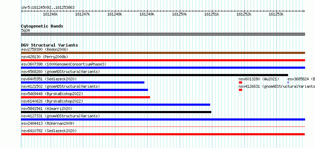Click the blue nsv4121502 gnomAD bar
The image size is (315, 148).
click(x=84, y=90)
